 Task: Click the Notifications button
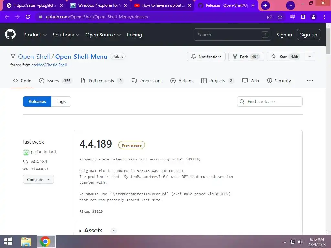[206, 57]
